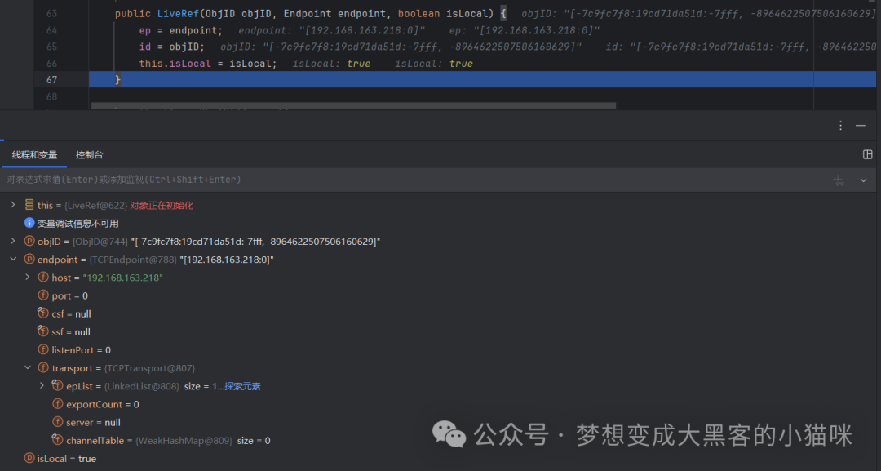
Task: Minimize the debug tool window with the dash icon
Action: tap(861, 126)
